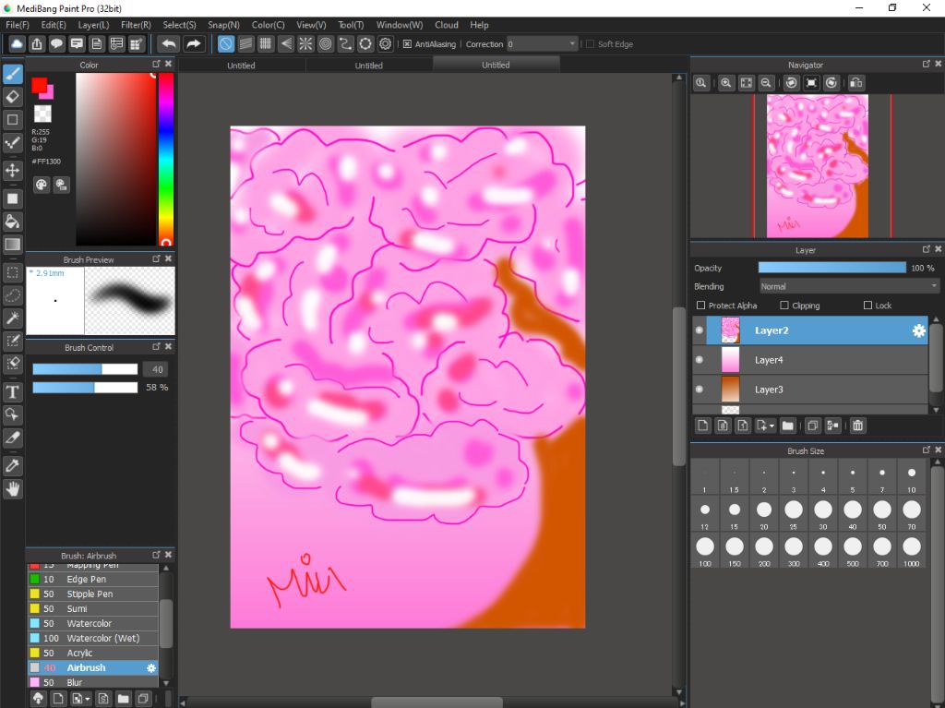Select the Brush tool in left toolbar
This screenshot has height=708, width=945.
(x=12, y=74)
